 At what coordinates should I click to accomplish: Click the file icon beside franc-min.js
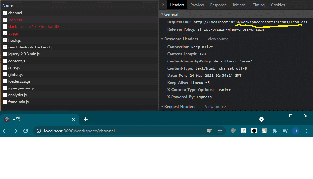(x=5, y=102)
